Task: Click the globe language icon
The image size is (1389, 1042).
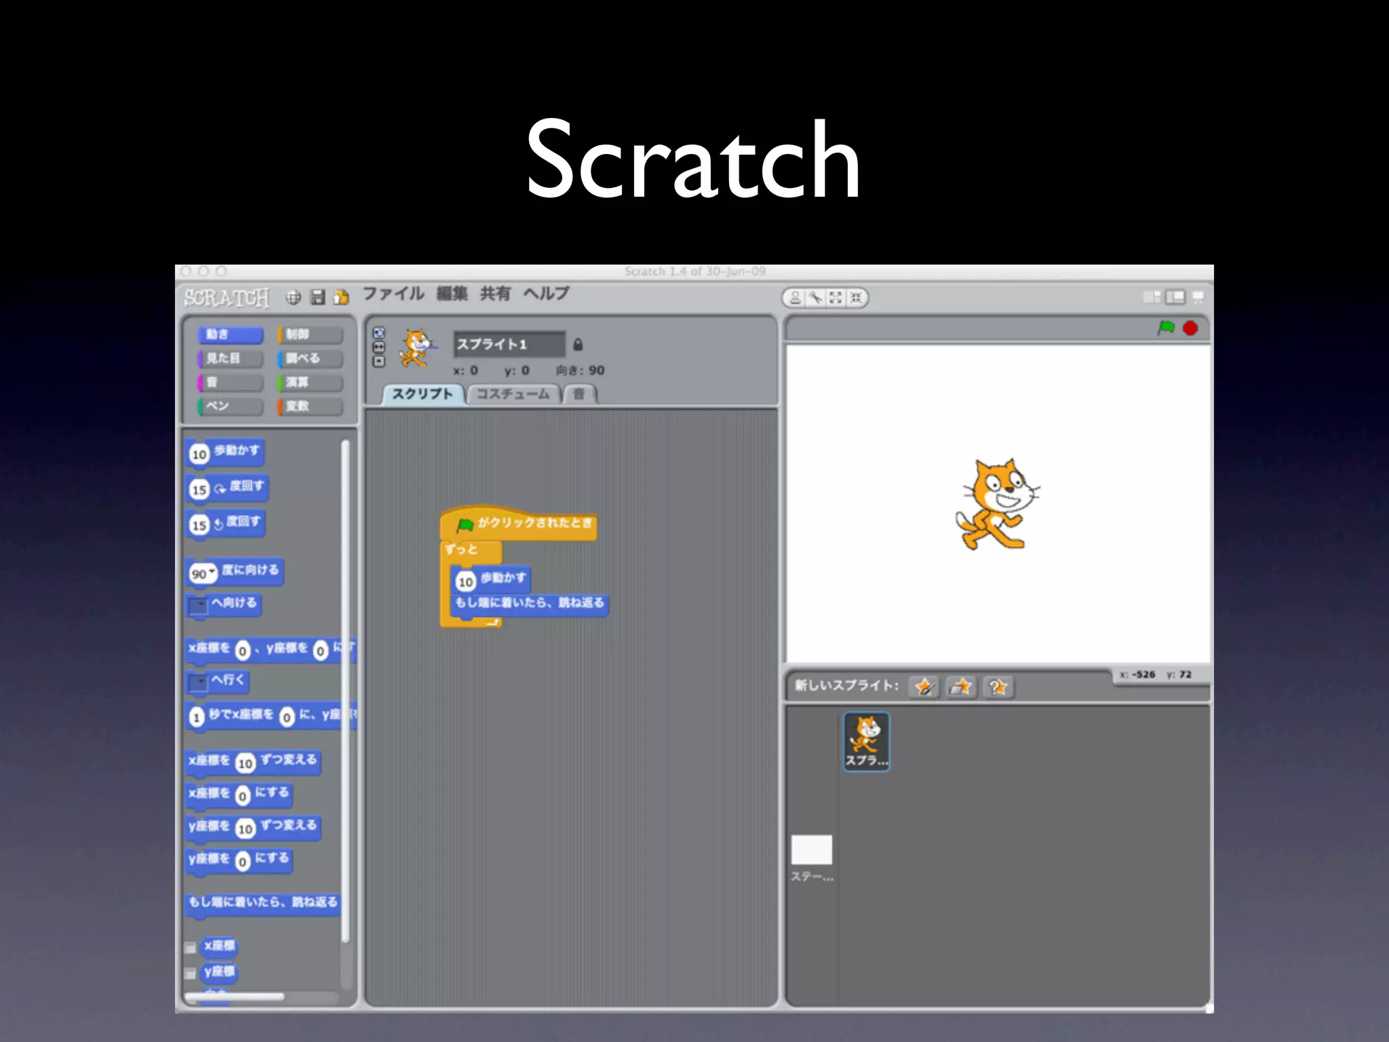Action: coord(293,297)
